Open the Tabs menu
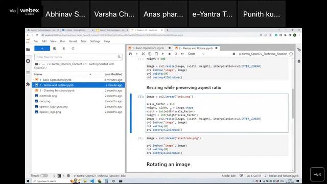The width and height of the screenshot is (327, 184). (83, 41)
